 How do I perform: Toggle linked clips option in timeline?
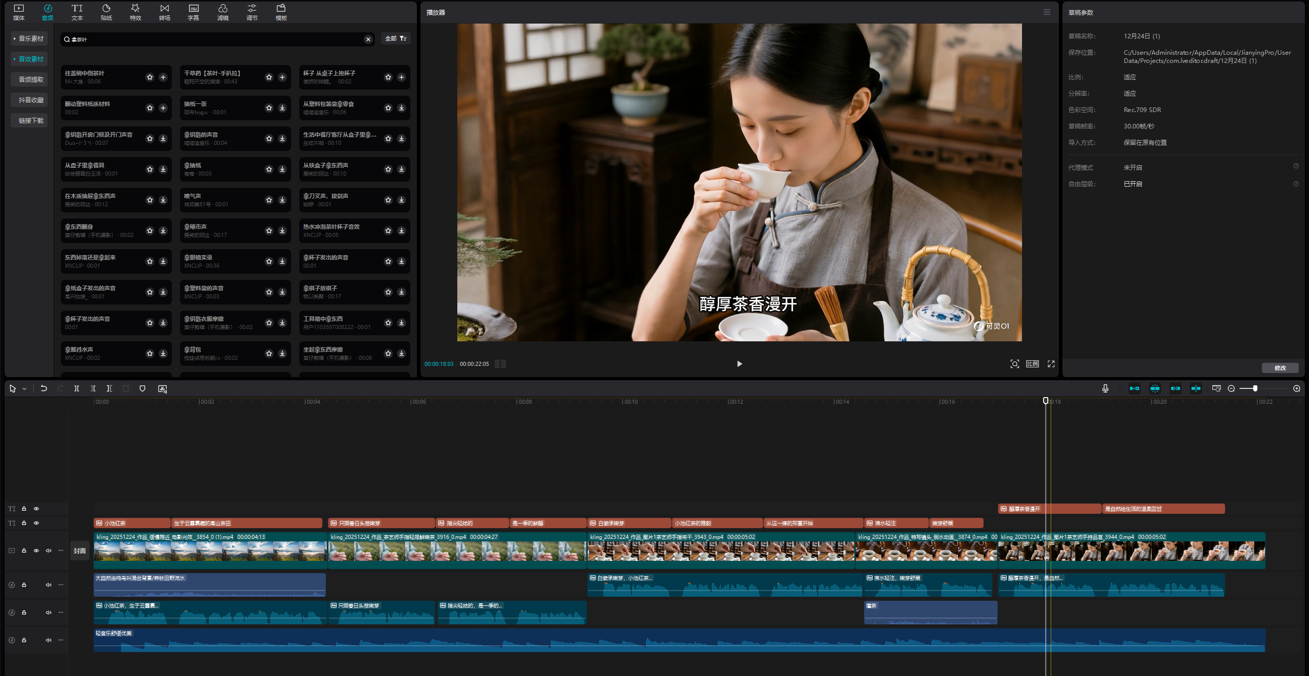(x=1175, y=388)
